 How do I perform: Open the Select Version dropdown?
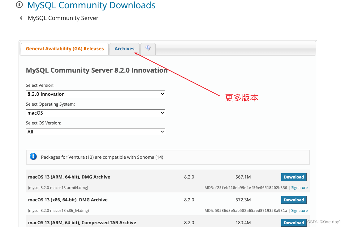click(x=95, y=94)
